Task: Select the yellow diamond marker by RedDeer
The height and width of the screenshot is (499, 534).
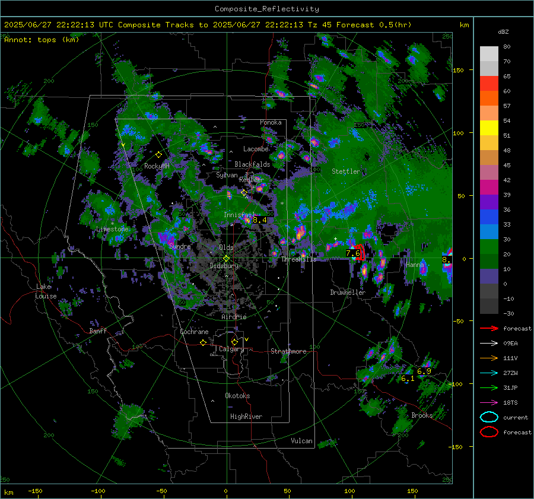Action: pyautogui.click(x=244, y=193)
